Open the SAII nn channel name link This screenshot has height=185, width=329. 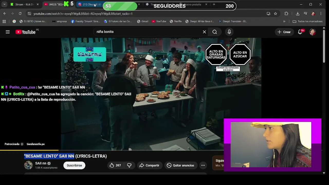[41, 163]
